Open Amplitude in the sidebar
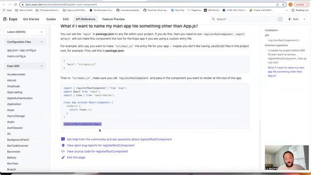Image resolution: width=311 pixels, height=175 pixels. [x=14, y=86]
